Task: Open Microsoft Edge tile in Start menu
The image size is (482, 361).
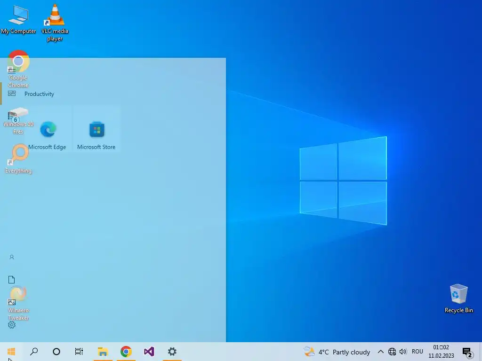Action: click(x=48, y=129)
